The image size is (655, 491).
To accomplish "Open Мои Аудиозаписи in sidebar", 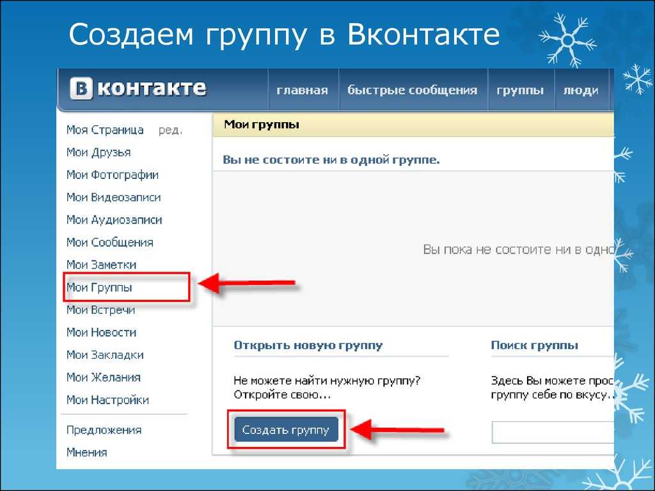I will click(114, 220).
